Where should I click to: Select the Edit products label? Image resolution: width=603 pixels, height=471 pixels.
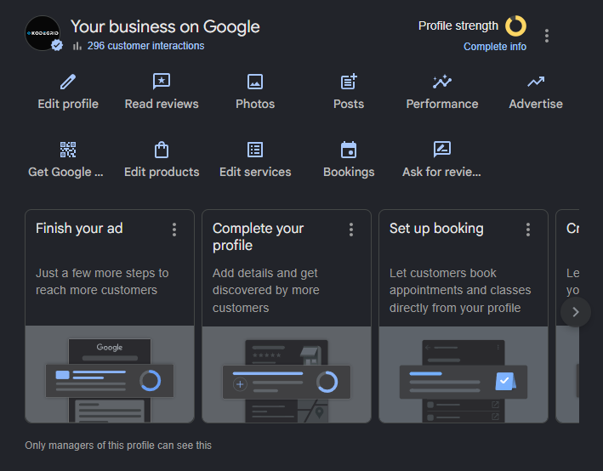click(x=162, y=172)
